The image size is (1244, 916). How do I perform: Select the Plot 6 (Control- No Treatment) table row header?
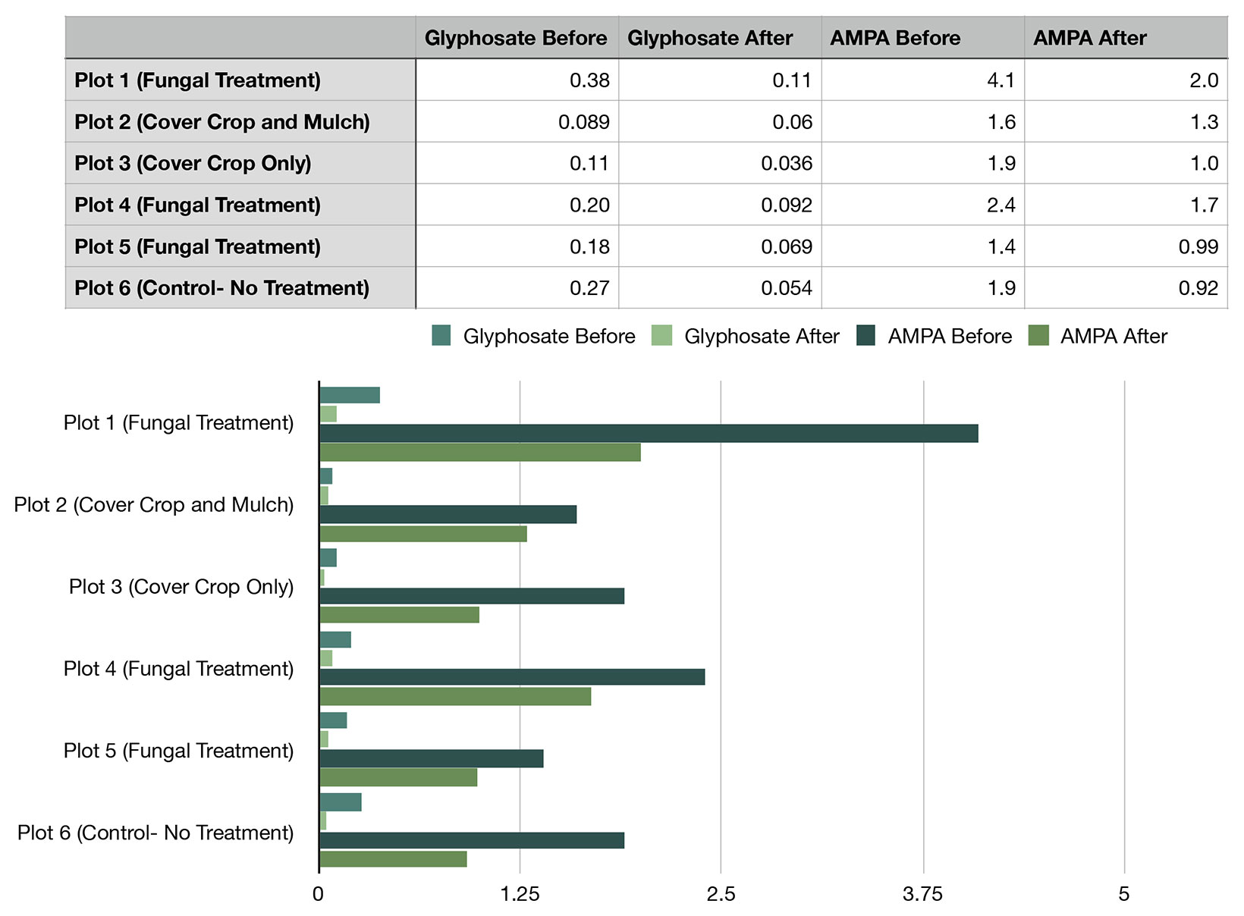[240, 288]
